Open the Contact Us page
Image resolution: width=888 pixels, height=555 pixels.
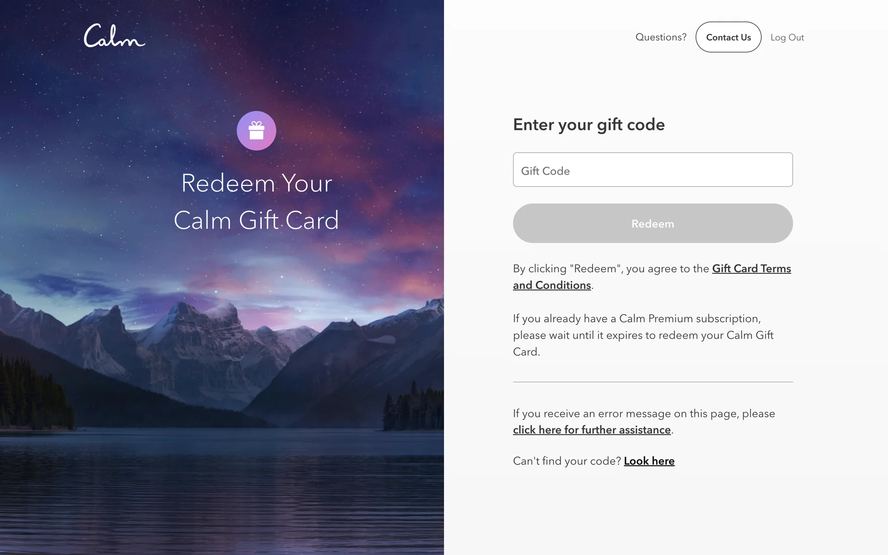728,37
